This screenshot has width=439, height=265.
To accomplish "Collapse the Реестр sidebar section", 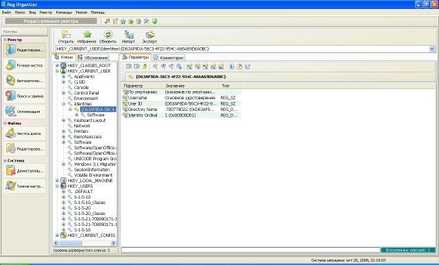I will click(5, 40).
